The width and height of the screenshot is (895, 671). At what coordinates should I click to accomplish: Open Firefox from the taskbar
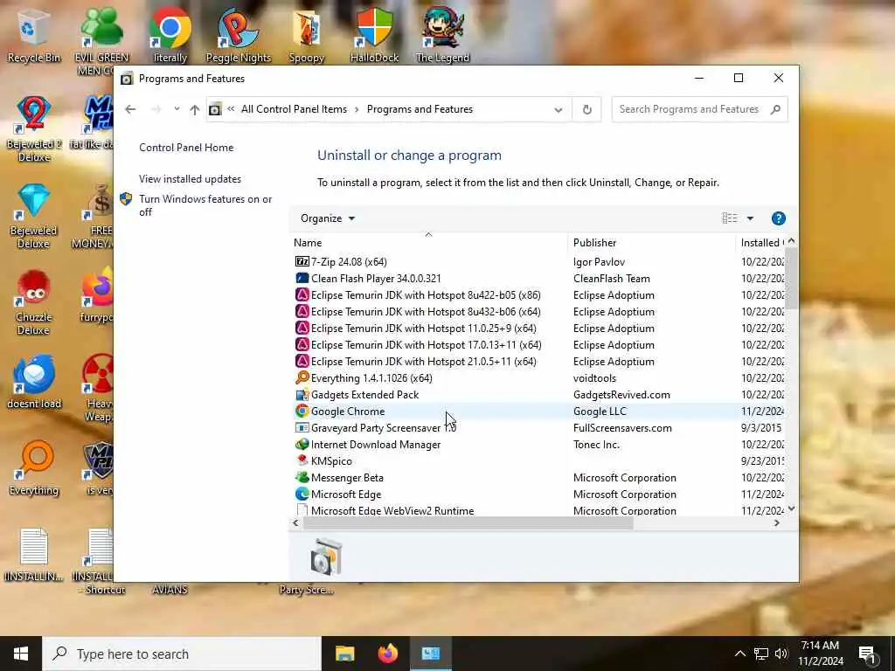(x=388, y=654)
